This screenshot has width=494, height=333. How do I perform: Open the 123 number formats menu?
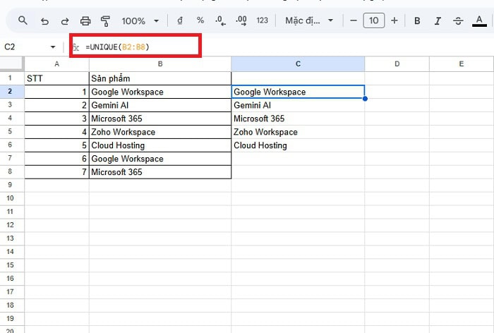(262, 20)
